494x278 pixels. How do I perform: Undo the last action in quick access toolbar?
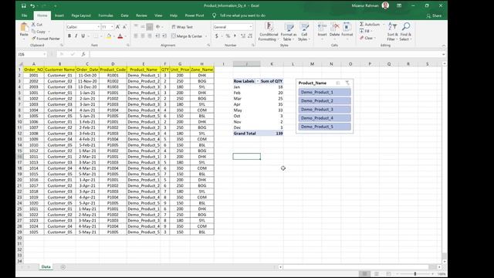coord(32,5)
